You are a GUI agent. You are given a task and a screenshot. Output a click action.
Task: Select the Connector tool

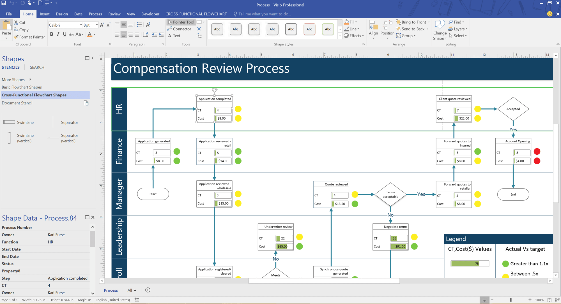[179, 29]
